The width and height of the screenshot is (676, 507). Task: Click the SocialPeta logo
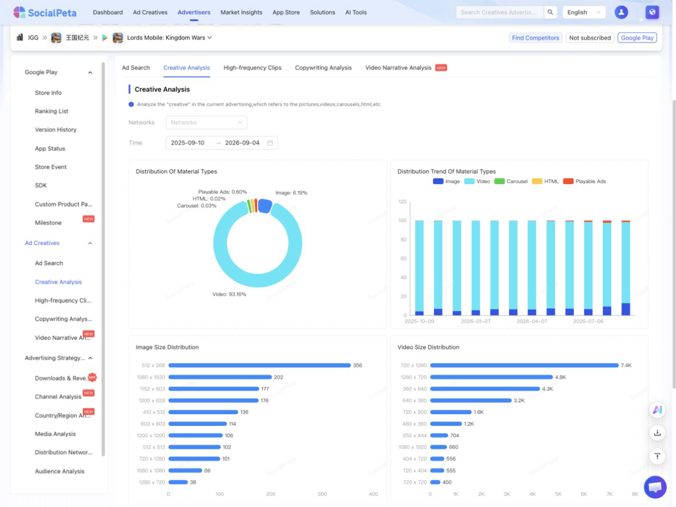click(x=45, y=12)
